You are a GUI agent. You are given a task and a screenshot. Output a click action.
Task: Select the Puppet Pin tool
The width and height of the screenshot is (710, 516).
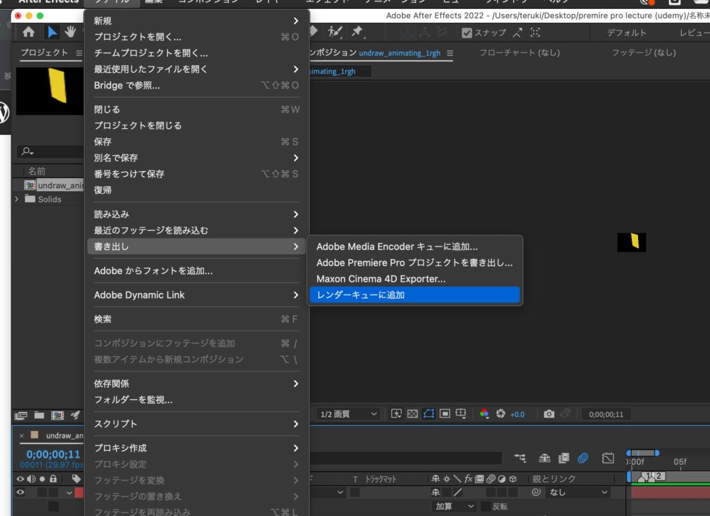point(357,32)
